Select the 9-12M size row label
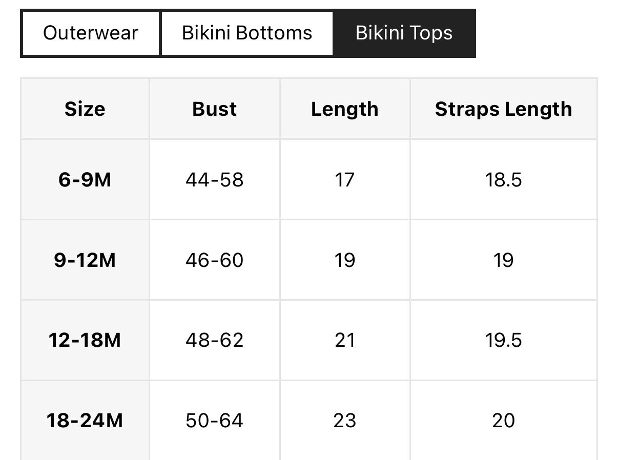 [85, 260]
